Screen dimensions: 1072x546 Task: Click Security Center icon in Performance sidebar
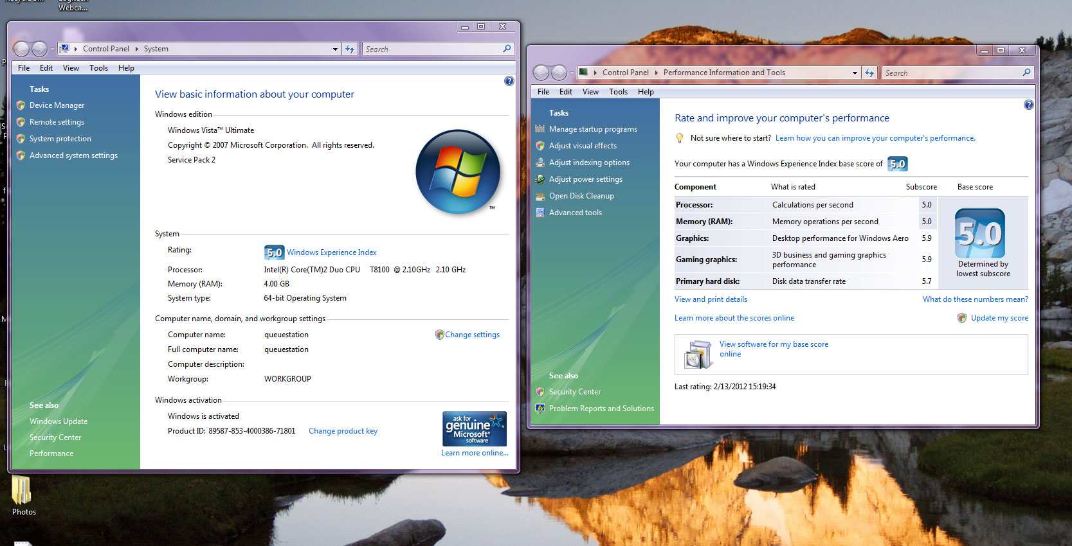(540, 392)
